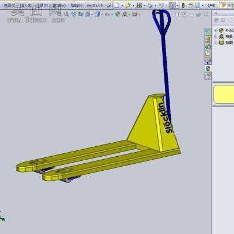Open the Custom Properties task pane tab
The image size is (234, 234).
tap(208, 75)
